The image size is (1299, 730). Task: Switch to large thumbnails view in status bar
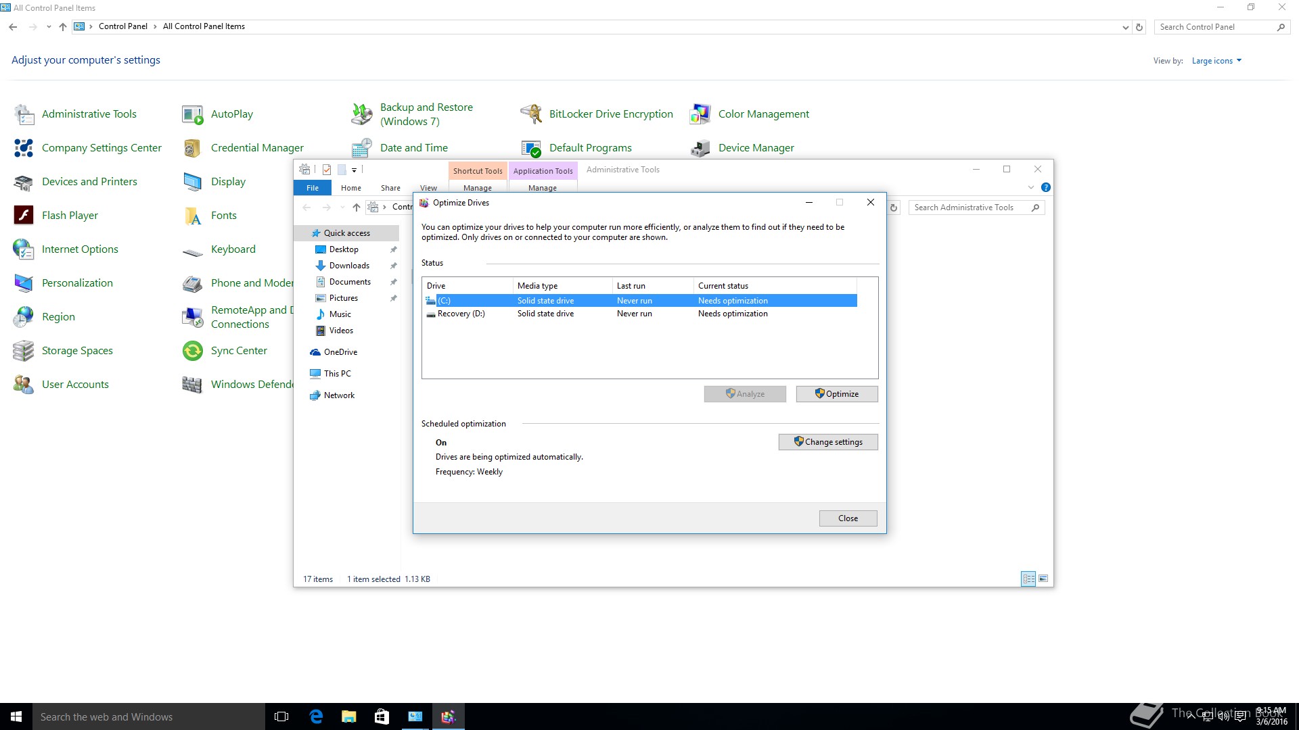tap(1043, 579)
